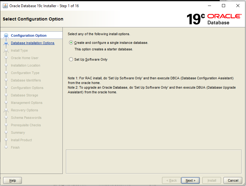Click the Summary step label in sidebar
This screenshot has width=246, height=186.
pyautogui.click(x=18, y=133)
